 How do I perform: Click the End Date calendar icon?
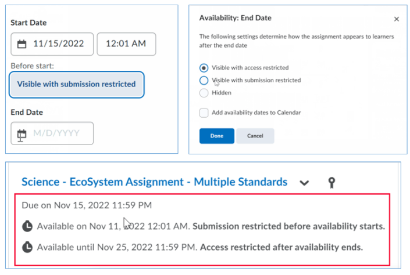pos(22,133)
